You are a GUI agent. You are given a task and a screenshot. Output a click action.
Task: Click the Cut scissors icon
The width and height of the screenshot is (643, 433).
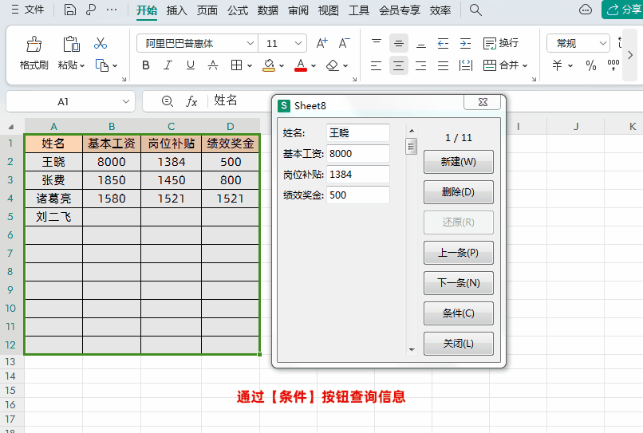(x=101, y=43)
